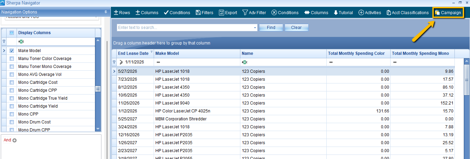Click the Activities toolbar button

(x=370, y=12)
